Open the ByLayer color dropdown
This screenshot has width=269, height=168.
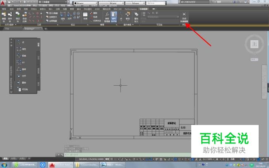coord(86,3)
